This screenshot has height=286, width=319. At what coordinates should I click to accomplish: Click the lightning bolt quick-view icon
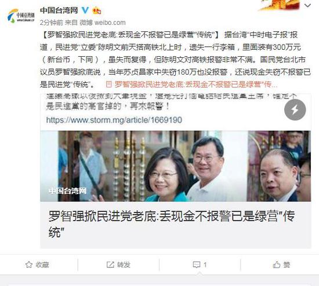295,109
